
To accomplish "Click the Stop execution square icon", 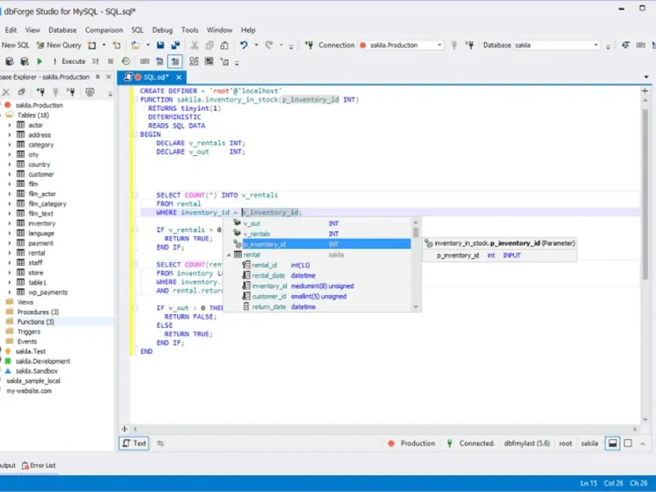I will pyautogui.click(x=109, y=61).
